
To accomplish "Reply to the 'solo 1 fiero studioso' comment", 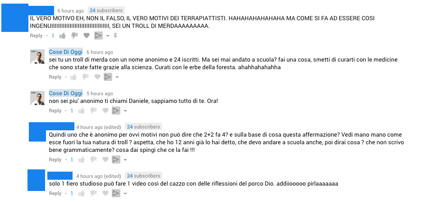I will (55, 193).
